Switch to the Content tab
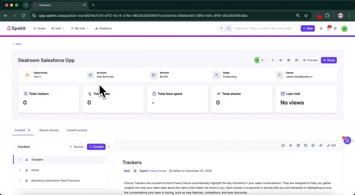 23,130
